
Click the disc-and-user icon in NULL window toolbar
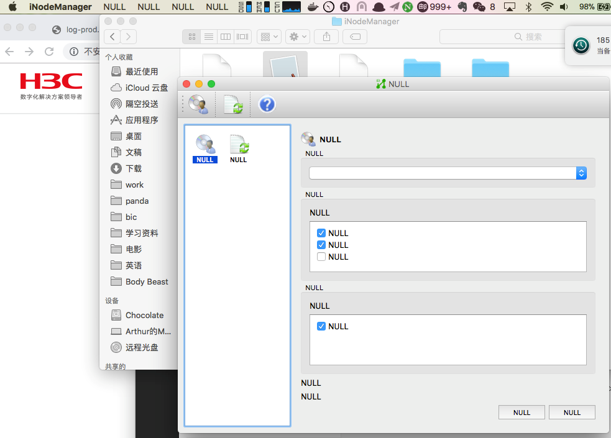pyautogui.click(x=198, y=104)
